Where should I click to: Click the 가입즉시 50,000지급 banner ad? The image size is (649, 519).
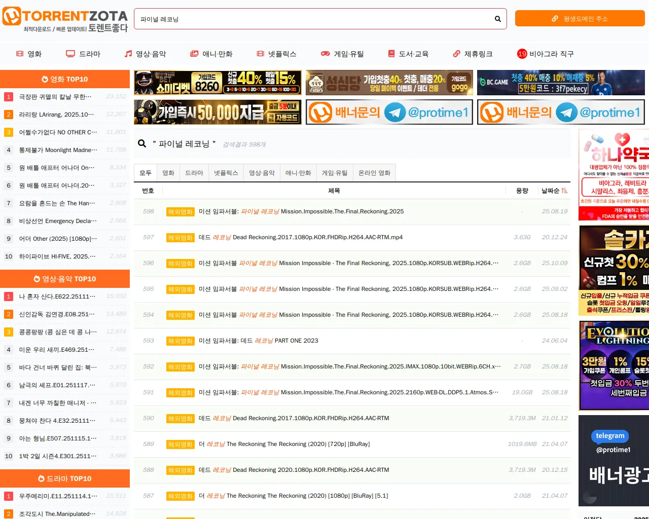coord(218,112)
